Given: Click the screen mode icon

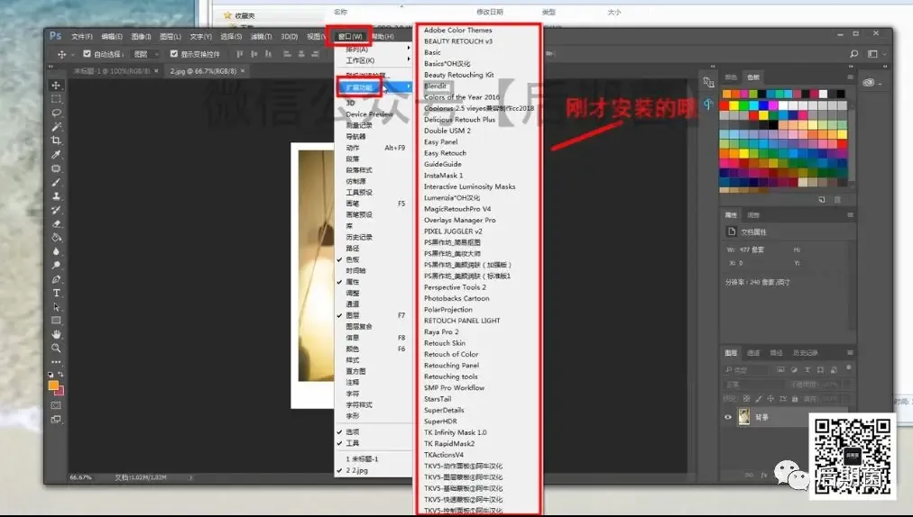Looking at the screenshot, I should (56, 420).
